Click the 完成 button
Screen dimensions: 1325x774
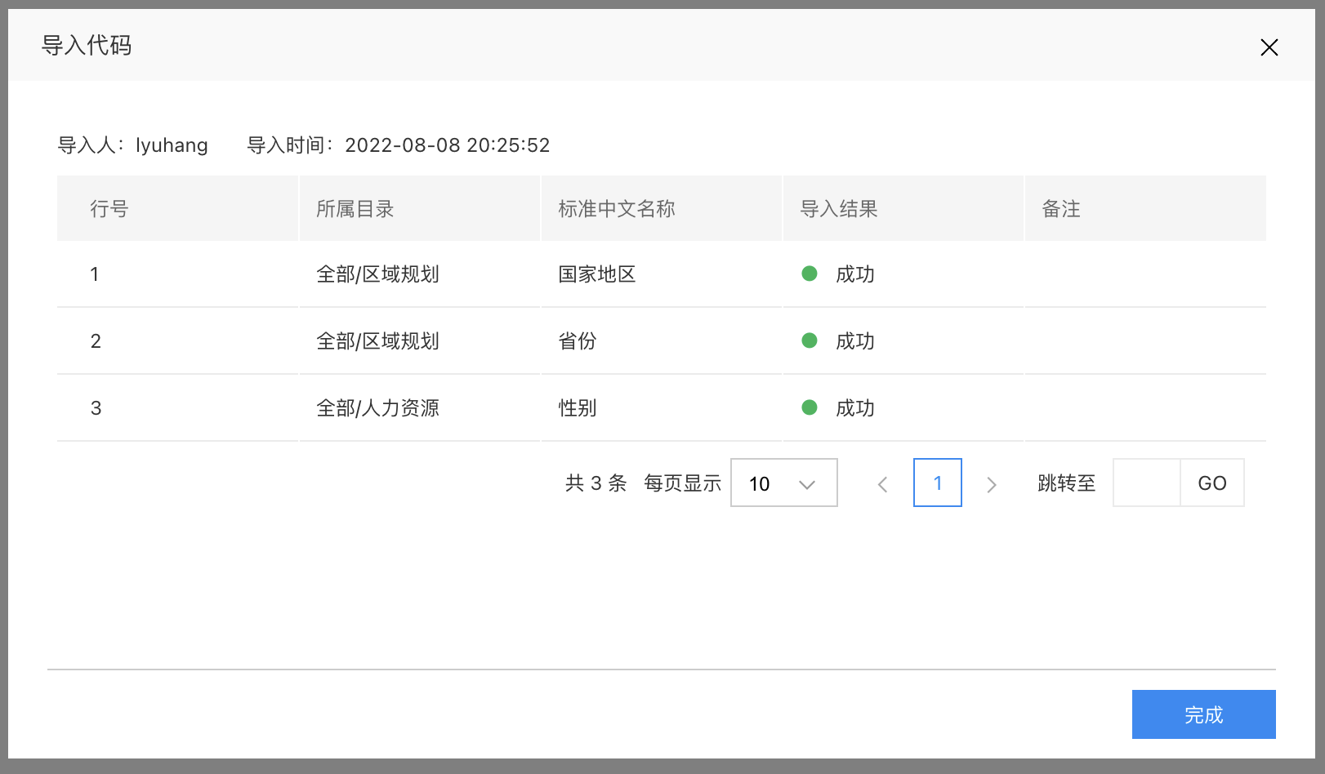[1203, 714]
